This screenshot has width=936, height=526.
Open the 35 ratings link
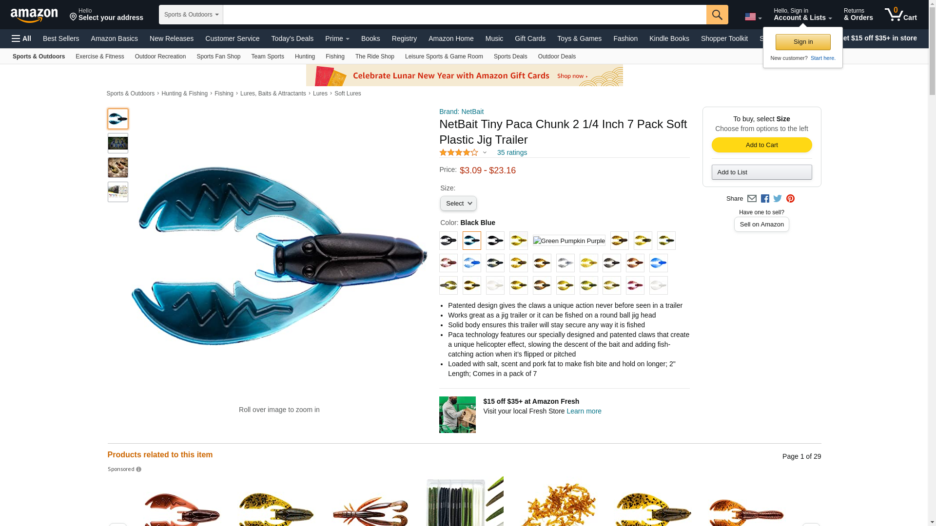click(x=512, y=152)
